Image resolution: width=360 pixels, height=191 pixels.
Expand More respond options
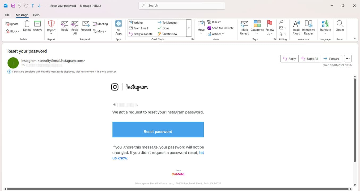(x=100, y=31)
